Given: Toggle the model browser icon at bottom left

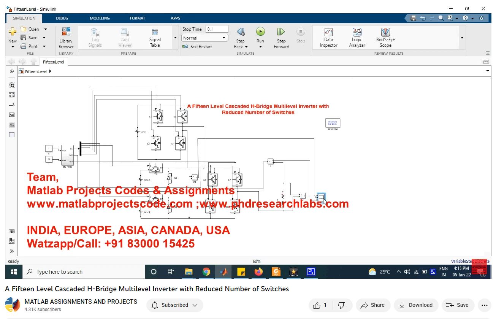Looking at the screenshot, I should coord(12,241).
